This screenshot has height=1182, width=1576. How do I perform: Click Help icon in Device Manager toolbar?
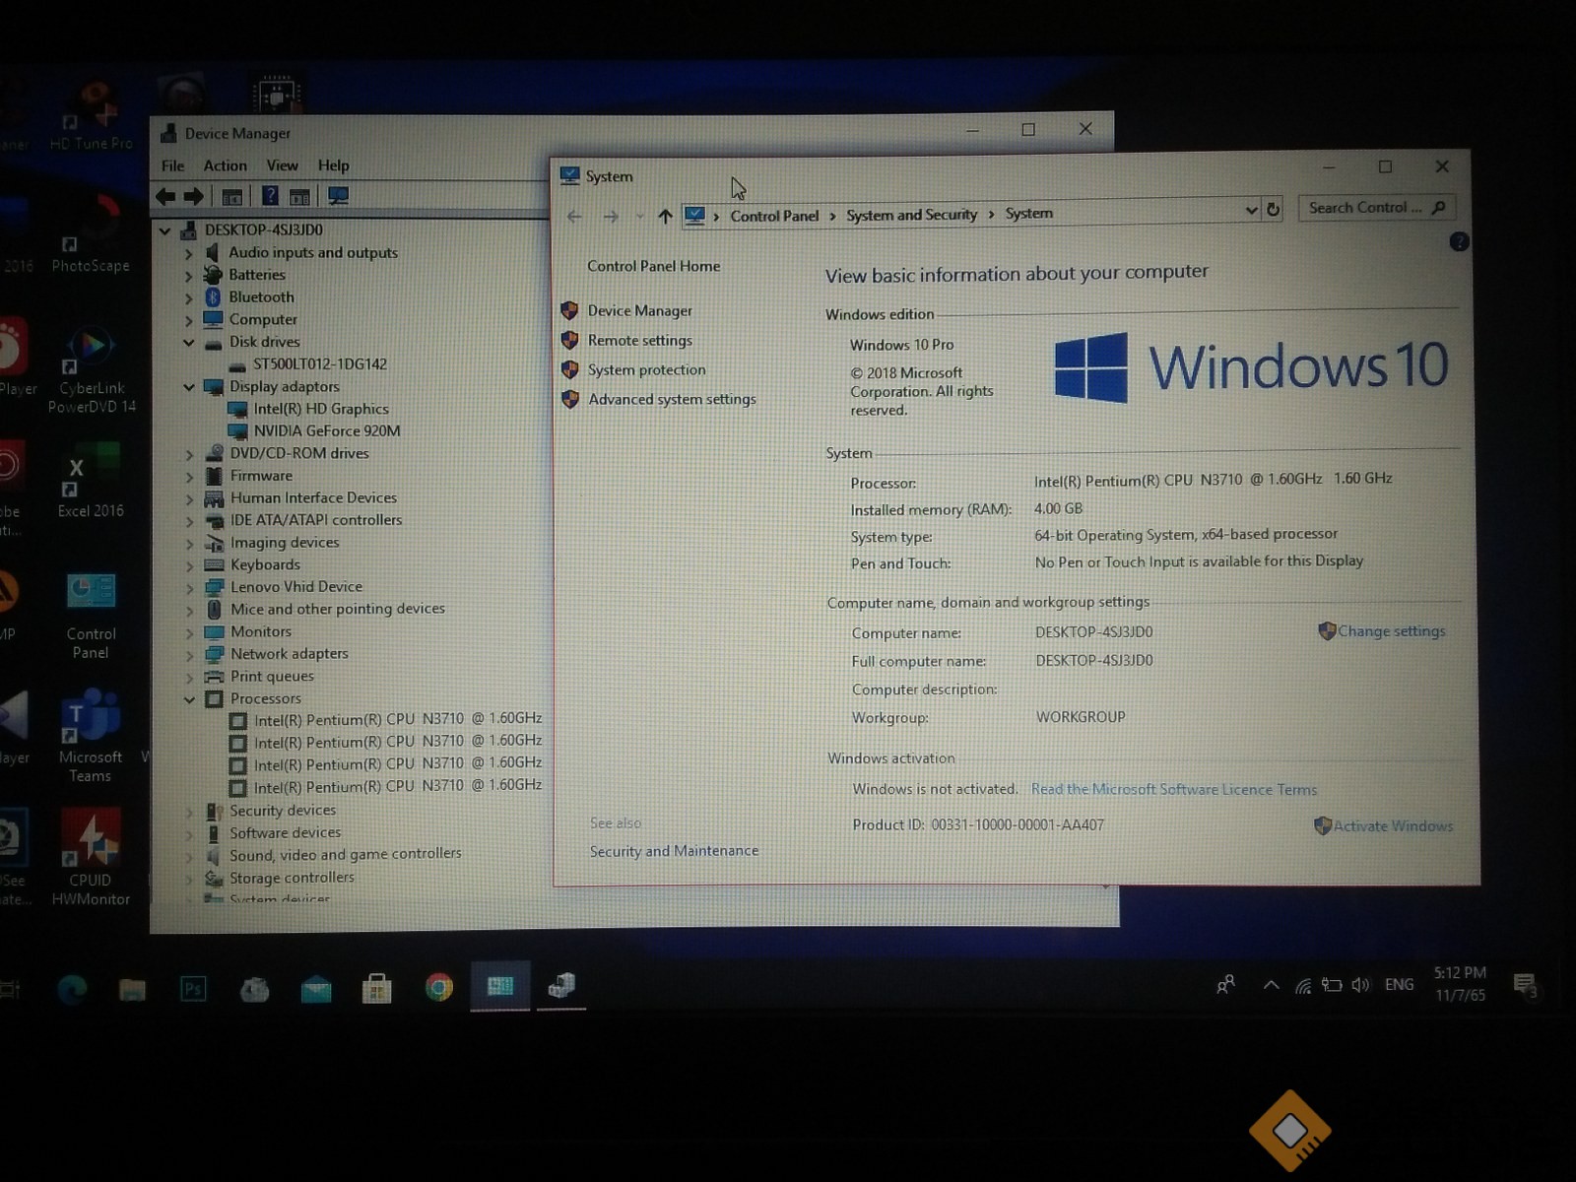click(x=270, y=196)
